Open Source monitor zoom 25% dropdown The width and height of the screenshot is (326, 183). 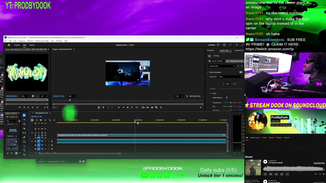[25, 96]
